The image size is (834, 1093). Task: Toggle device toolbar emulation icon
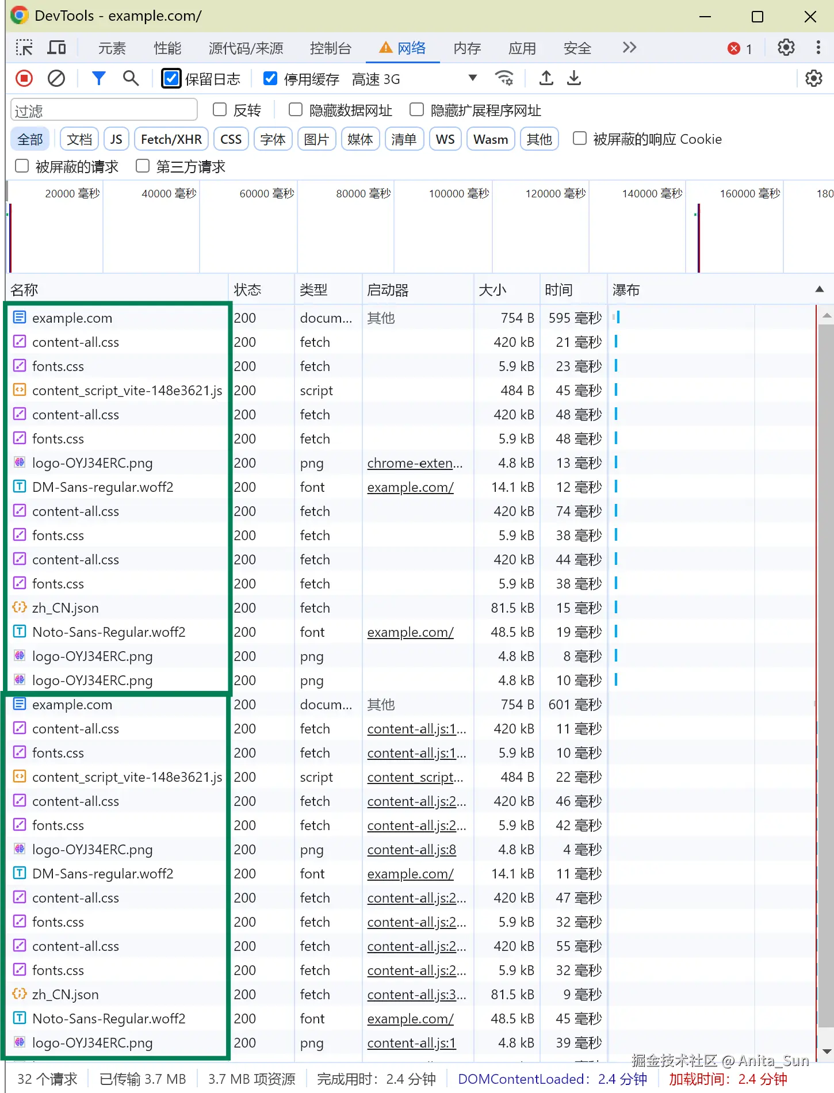56,48
